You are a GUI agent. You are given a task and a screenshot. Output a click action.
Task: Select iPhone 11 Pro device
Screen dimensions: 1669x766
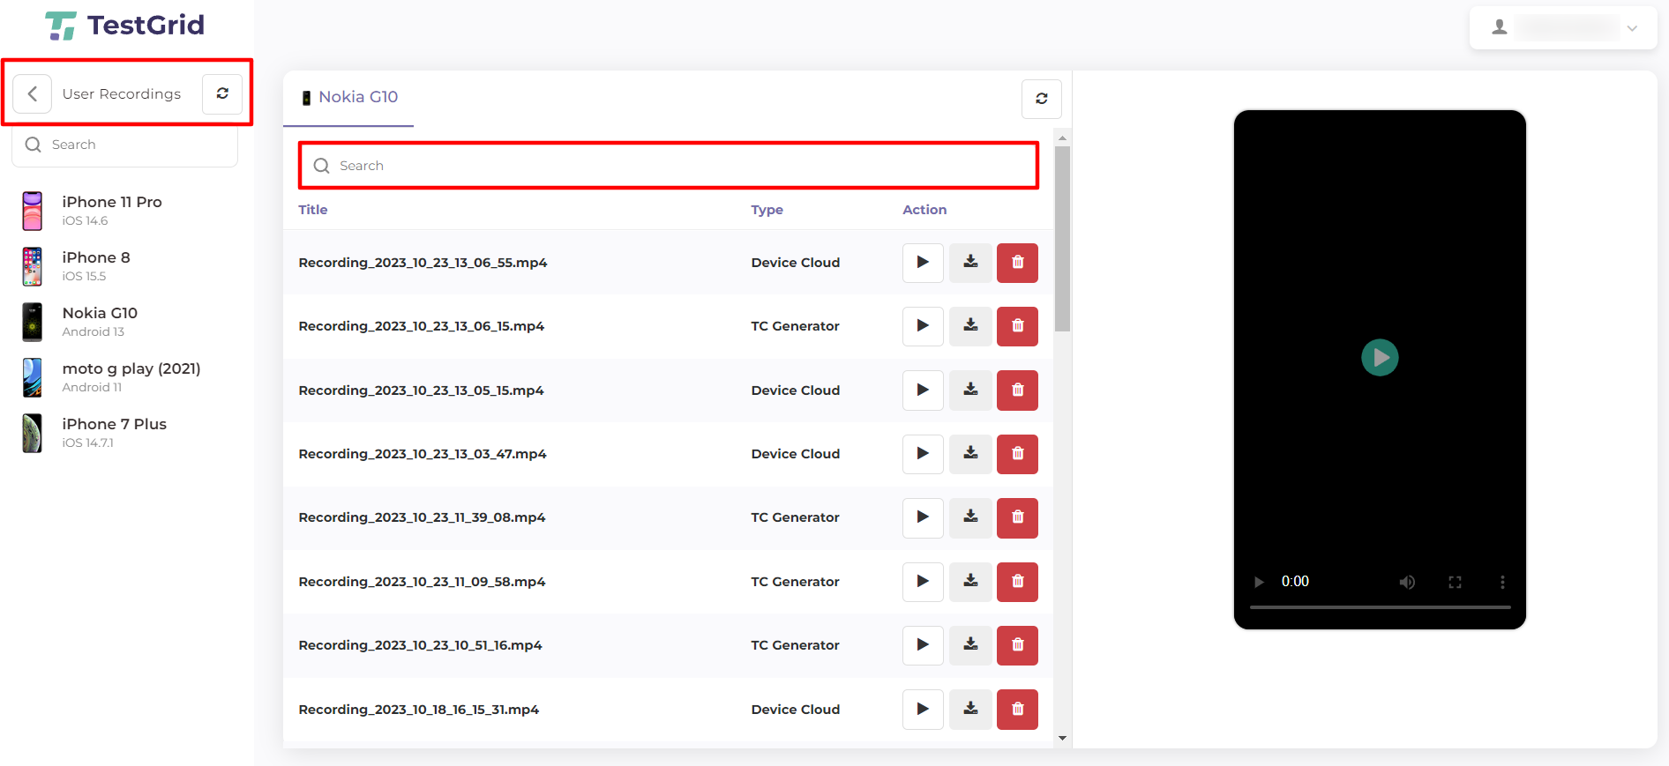click(x=112, y=211)
